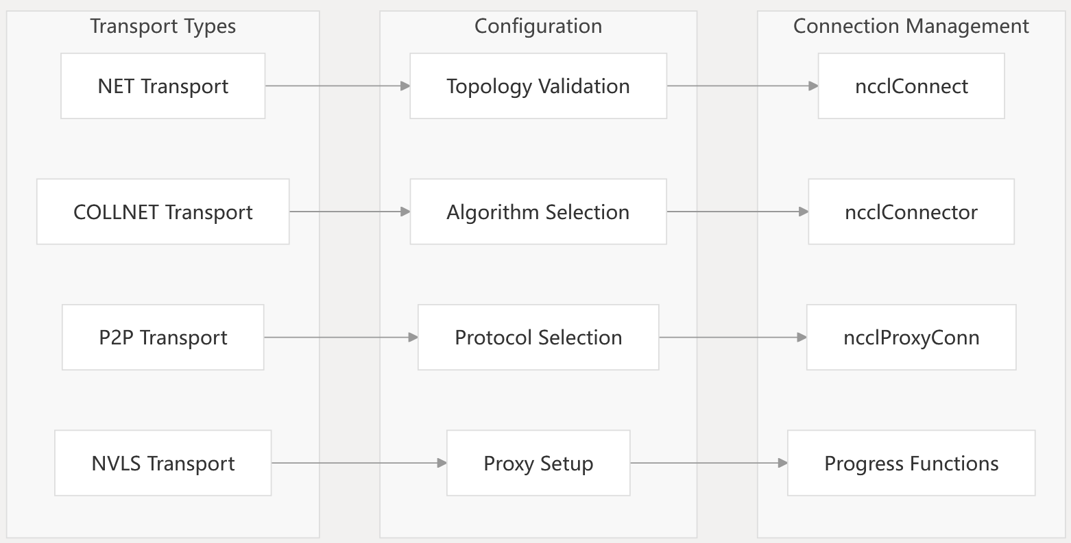Viewport: 1071px width, 543px height.
Task: Click the Transport Types group title
Action: tap(163, 27)
